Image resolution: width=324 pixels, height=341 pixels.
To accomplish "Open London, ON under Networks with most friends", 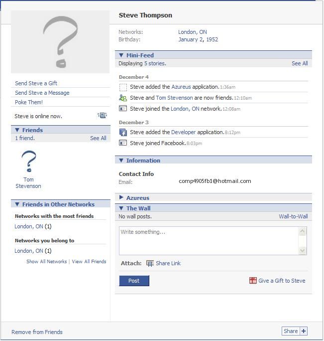I will click(29, 227).
